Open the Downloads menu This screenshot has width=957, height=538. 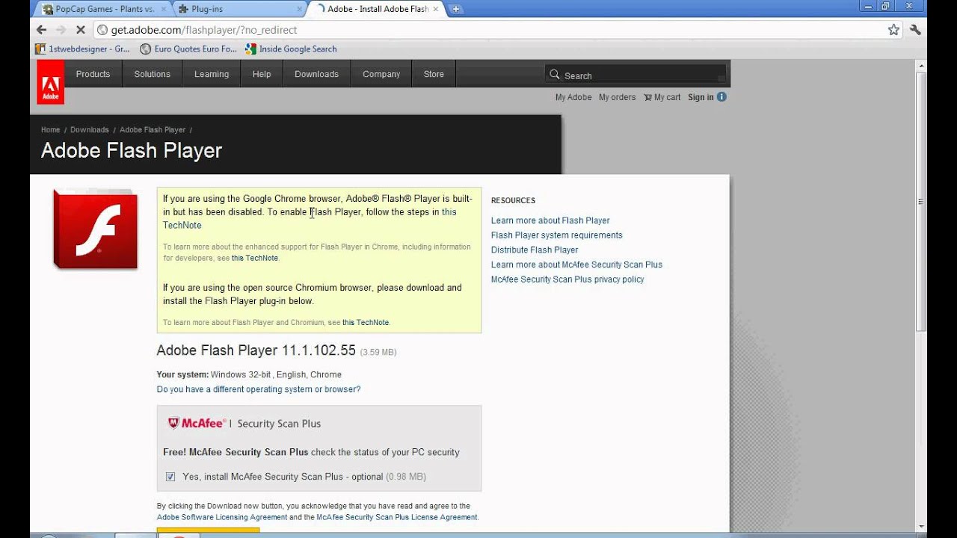[316, 74]
